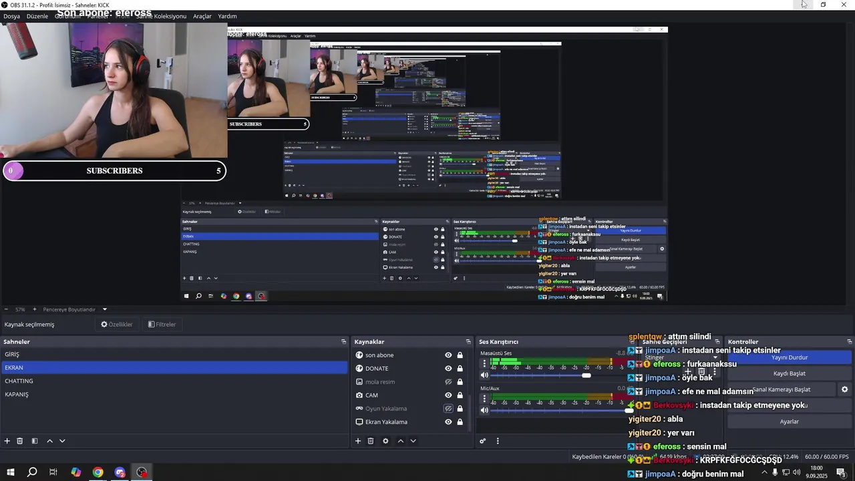Select the CHATTING scene

click(174, 381)
